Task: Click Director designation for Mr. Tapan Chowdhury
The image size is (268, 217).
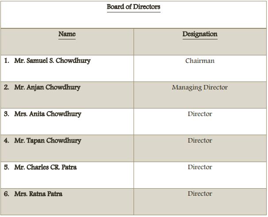Action: (x=200, y=140)
